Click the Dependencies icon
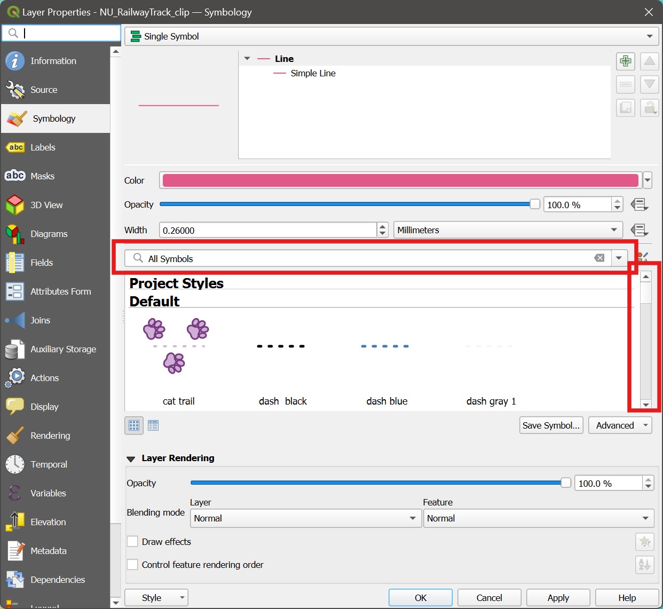Image resolution: width=663 pixels, height=609 pixels. click(x=15, y=580)
